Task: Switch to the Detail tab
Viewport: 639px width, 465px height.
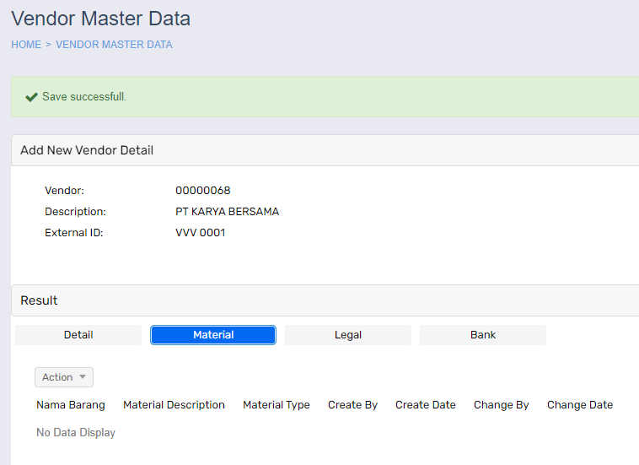Action: click(78, 335)
